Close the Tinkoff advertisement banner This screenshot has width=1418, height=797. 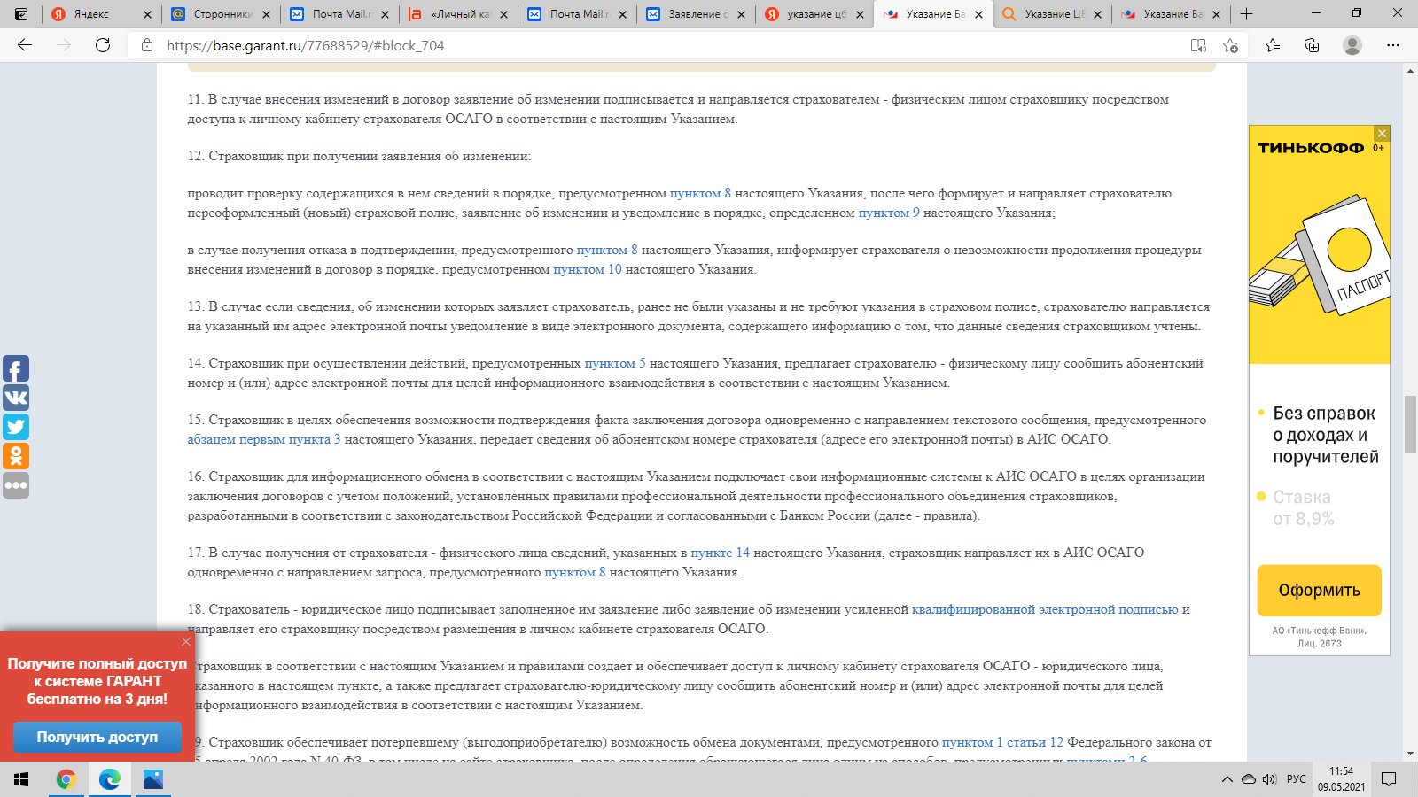click(x=1382, y=134)
